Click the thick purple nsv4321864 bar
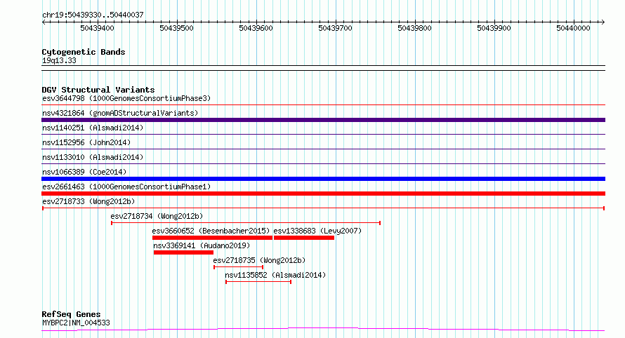This screenshot has height=338, width=625. (323, 120)
